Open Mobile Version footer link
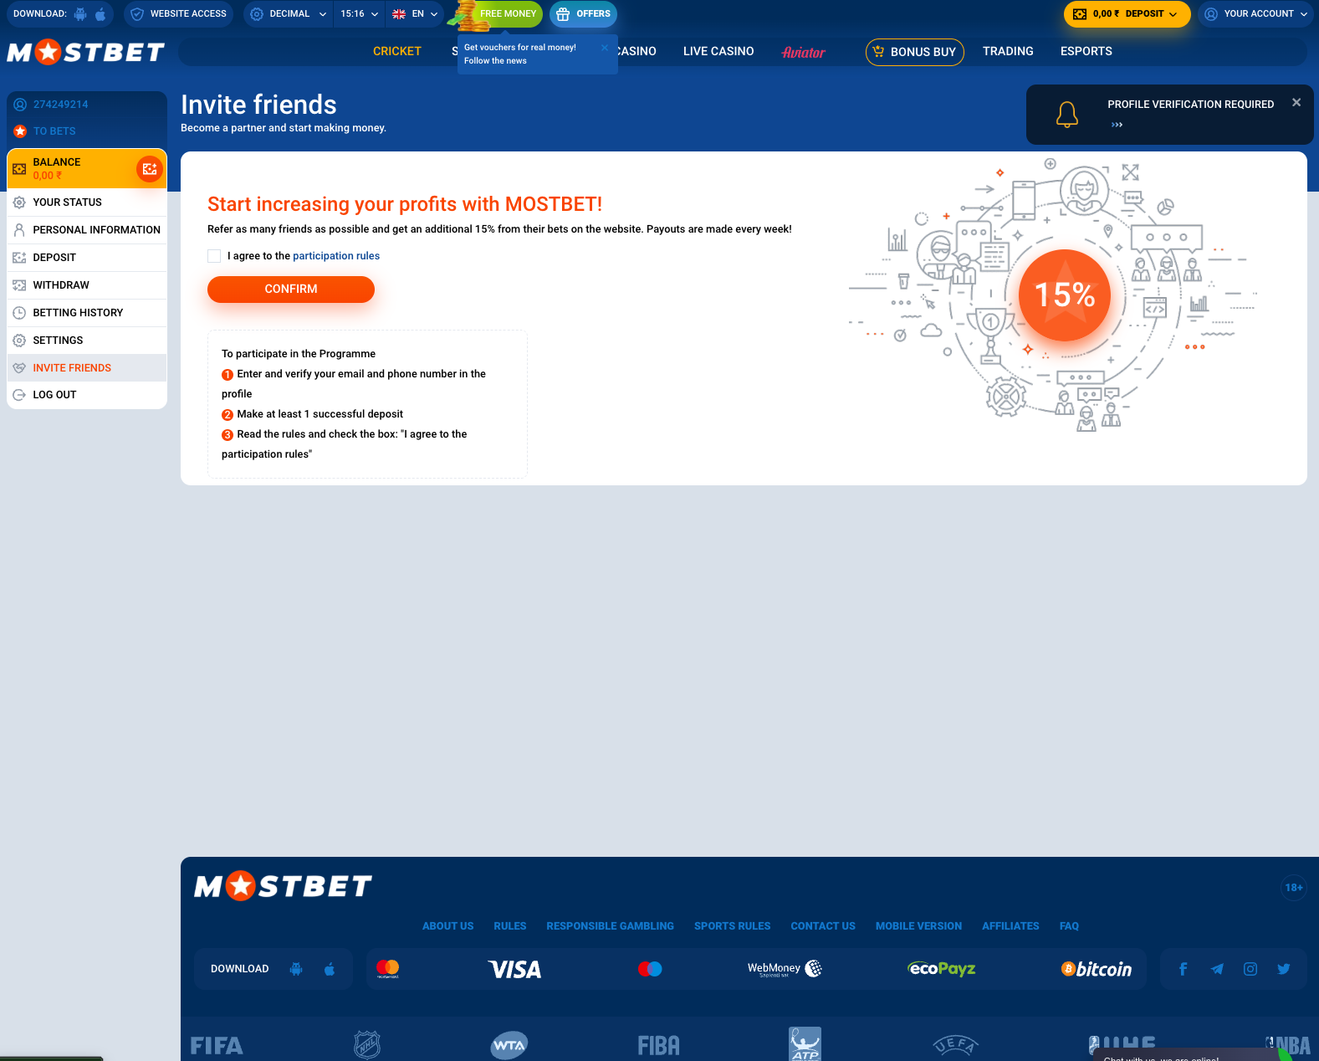Screen dimensions: 1319x1061 click(x=918, y=926)
